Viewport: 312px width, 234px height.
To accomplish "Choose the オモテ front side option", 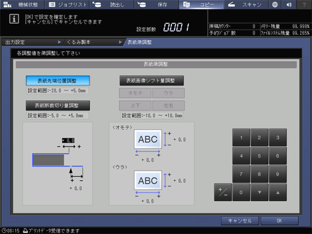I will coord(135,93).
